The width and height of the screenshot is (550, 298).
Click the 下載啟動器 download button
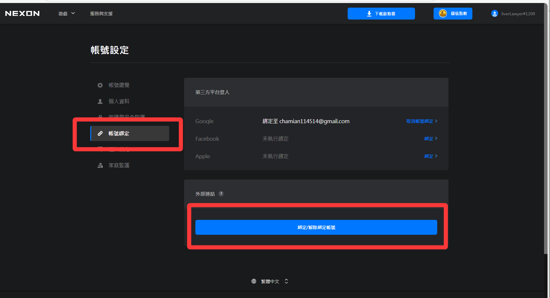[x=381, y=14]
